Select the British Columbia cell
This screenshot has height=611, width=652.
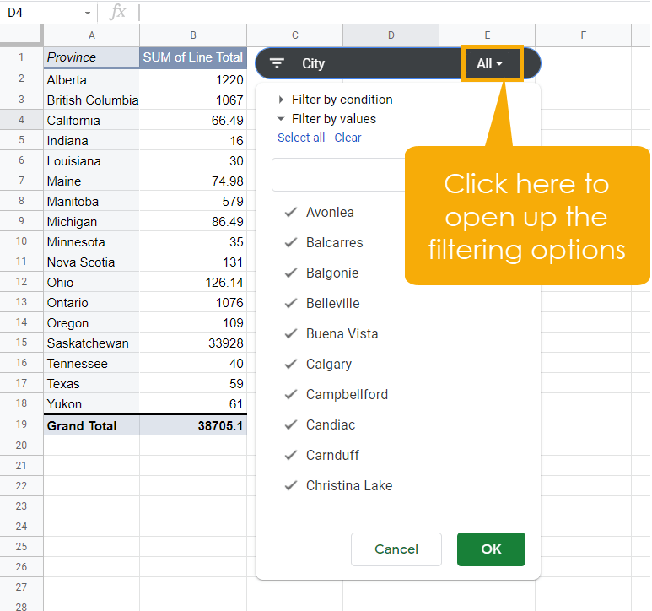(x=91, y=100)
